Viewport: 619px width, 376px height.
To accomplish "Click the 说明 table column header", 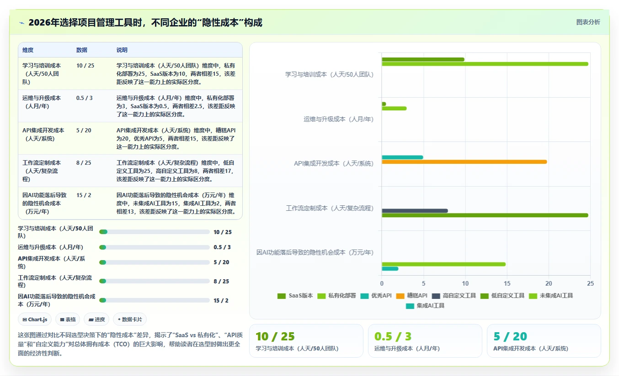I will [x=122, y=50].
